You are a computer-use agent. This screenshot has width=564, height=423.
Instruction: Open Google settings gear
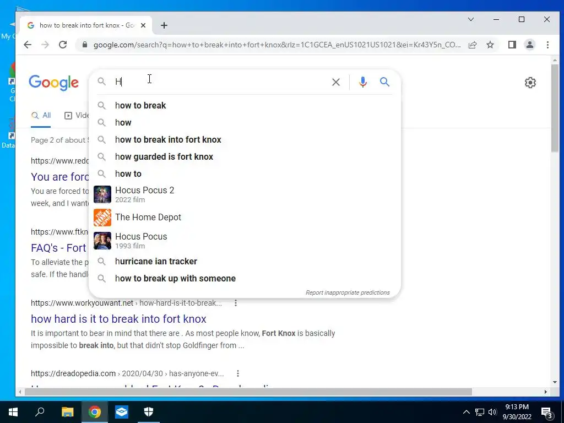click(x=530, y=83)
